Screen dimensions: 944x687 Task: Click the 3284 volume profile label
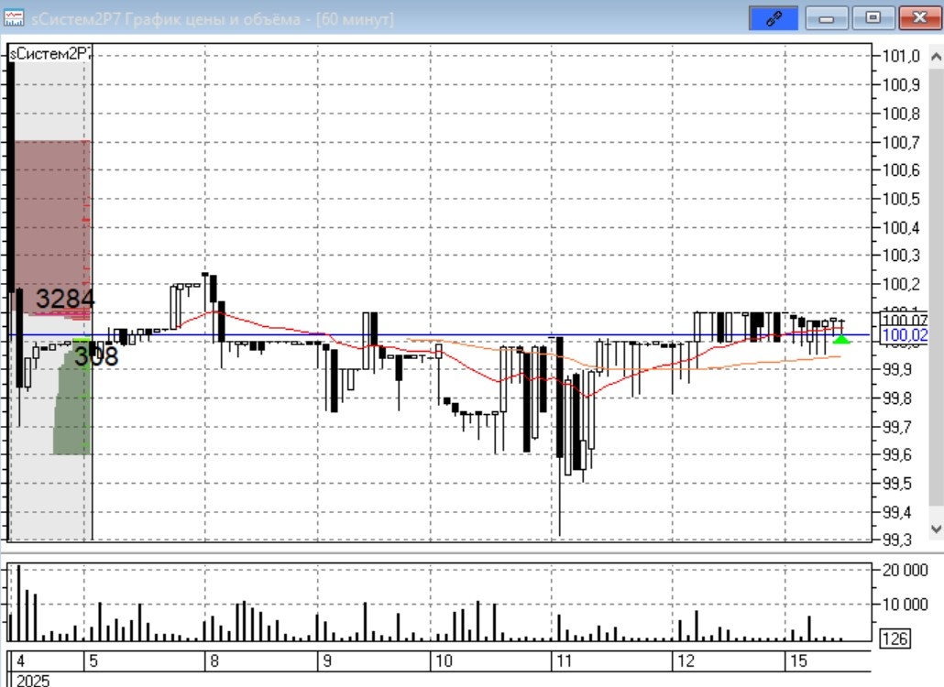64,299
